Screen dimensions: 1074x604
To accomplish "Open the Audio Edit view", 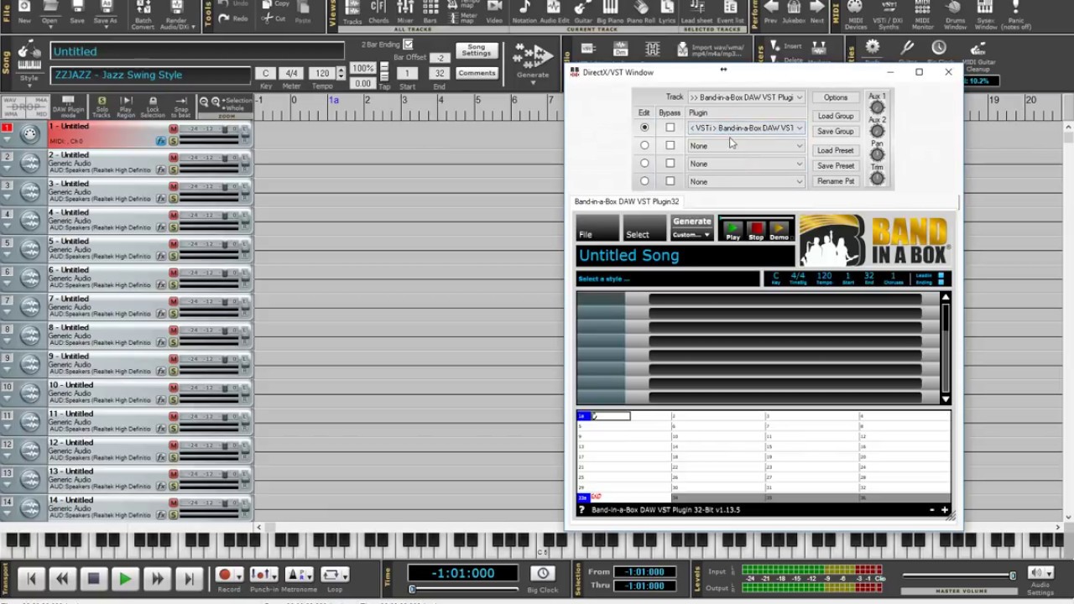I will click(554, 12).
